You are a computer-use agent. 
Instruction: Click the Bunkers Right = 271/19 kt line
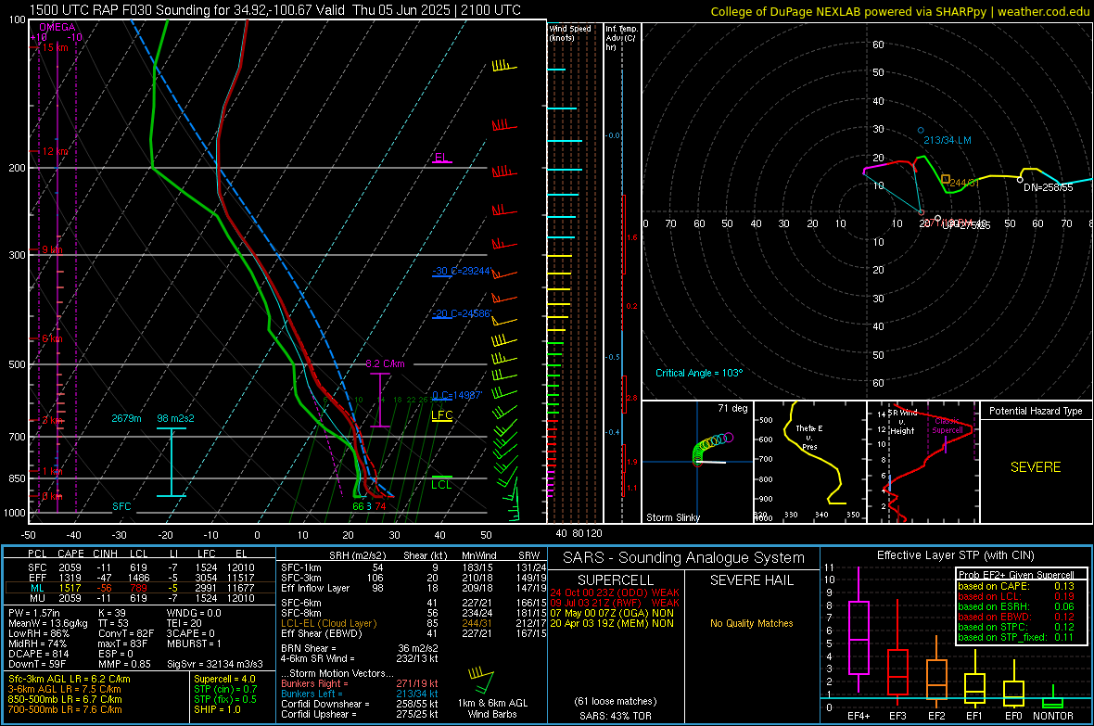pyautogui.click(x=360, y=683)
